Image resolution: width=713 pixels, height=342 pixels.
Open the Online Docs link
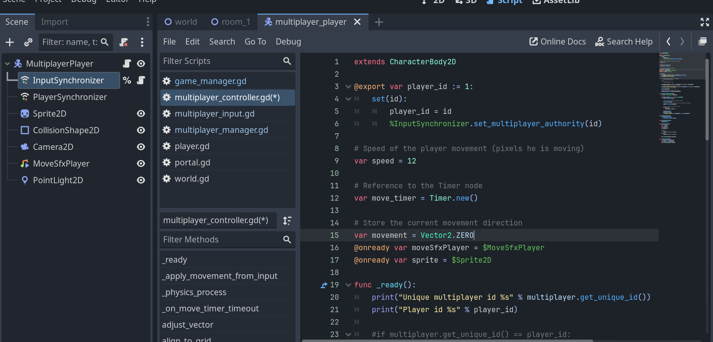tap(557, 41)
